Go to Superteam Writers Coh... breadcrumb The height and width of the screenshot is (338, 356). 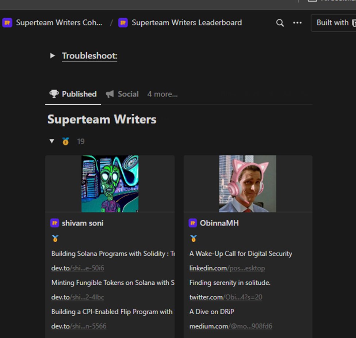click(59, 23)
